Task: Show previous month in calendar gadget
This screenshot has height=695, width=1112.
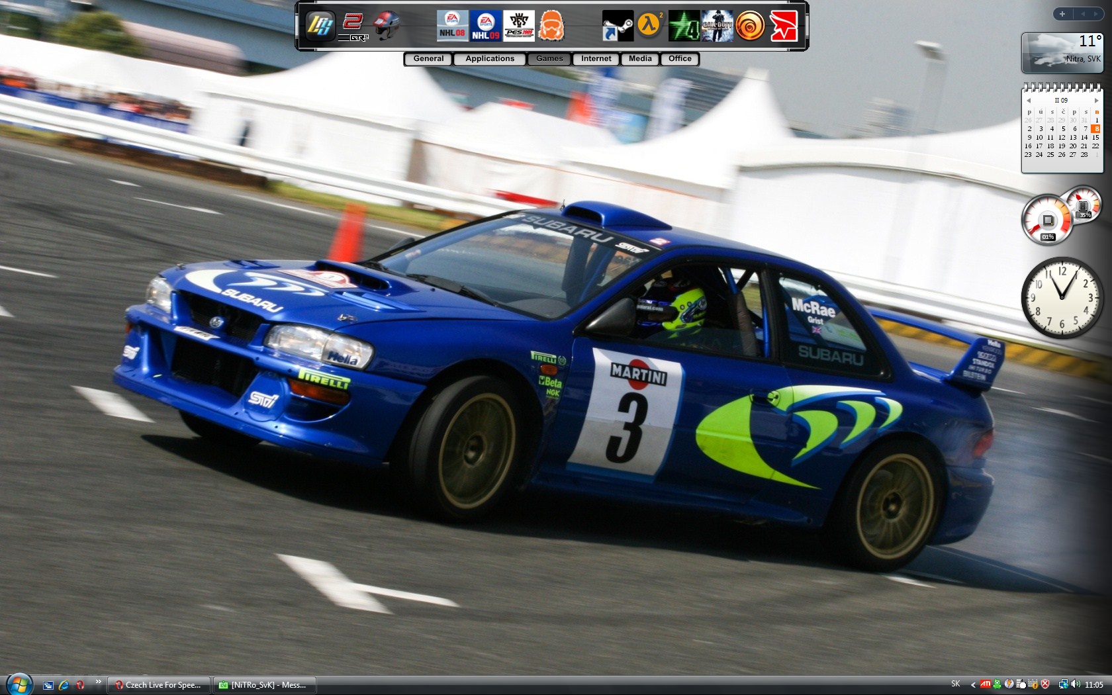Action: pos(1029,101)
